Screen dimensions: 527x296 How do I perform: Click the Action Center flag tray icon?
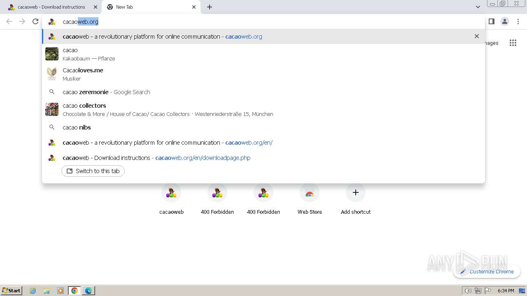coord(488,291)
